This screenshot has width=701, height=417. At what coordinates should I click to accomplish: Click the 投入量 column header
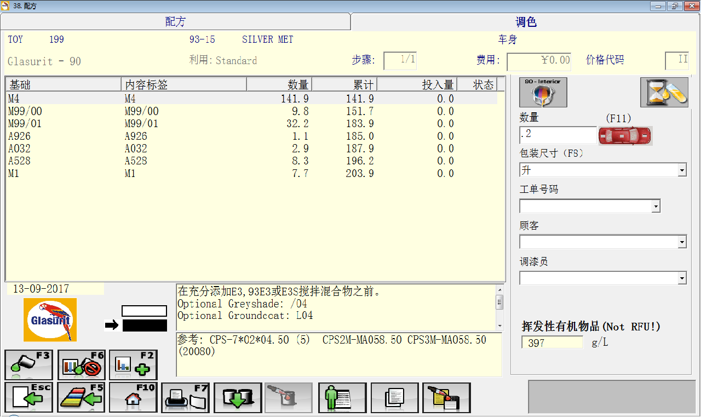(417, 84)
